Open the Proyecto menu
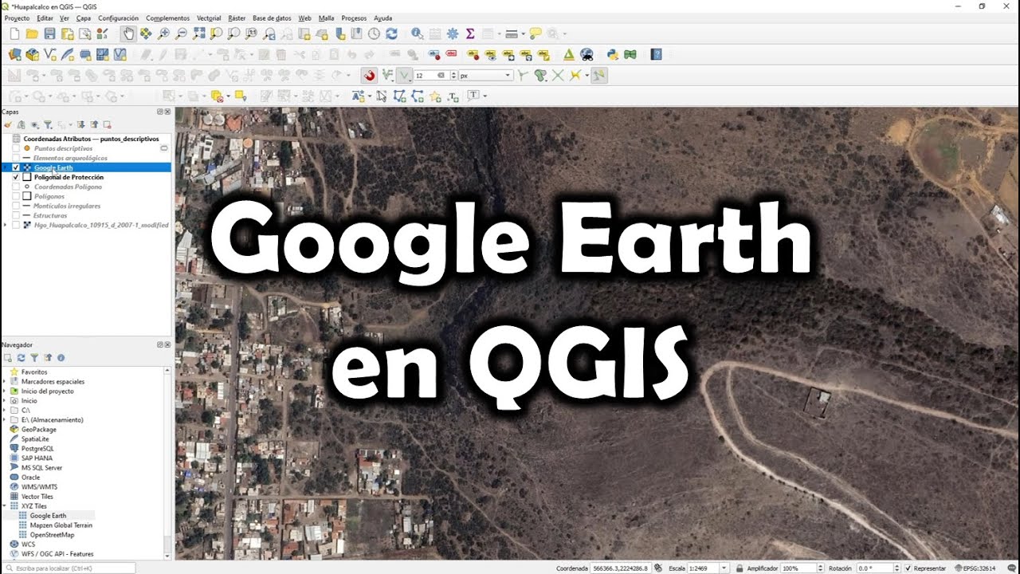Image resolution: width=1020 pixels, height=574 pixels. [17, 18]
